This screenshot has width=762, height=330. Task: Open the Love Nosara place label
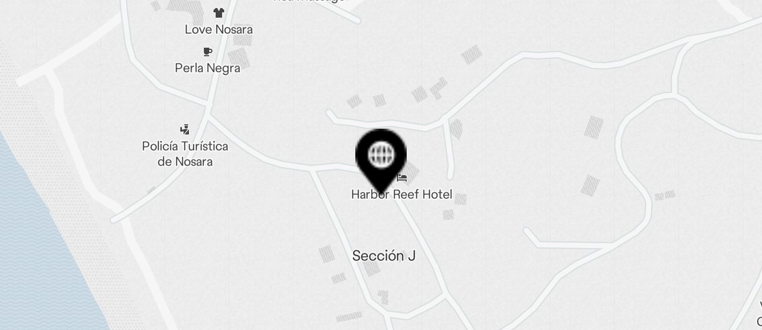click(x=218, y=29)
